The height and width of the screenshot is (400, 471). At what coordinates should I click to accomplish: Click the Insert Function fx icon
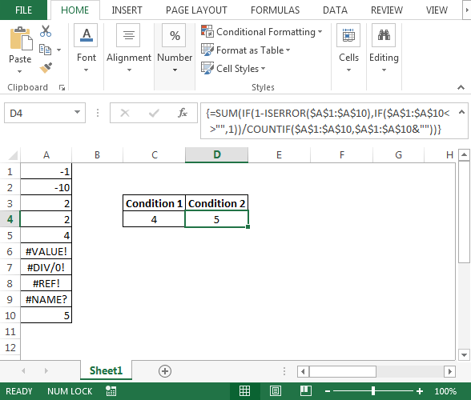coord(183,113)
